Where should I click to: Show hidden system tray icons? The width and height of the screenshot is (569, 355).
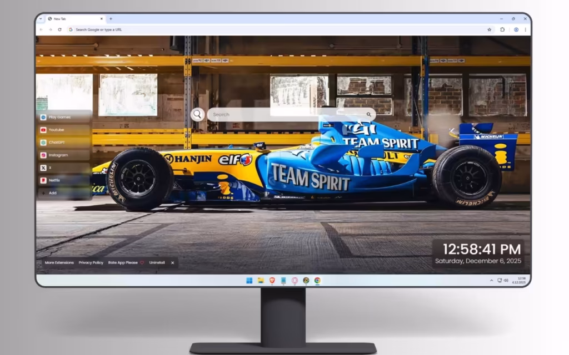(x=491, y=280)
